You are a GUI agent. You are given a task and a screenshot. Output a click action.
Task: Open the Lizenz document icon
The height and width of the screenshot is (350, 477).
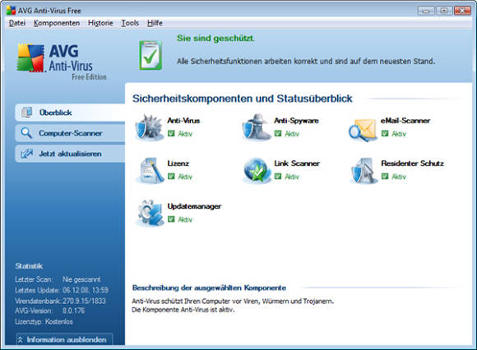point(150,170)
